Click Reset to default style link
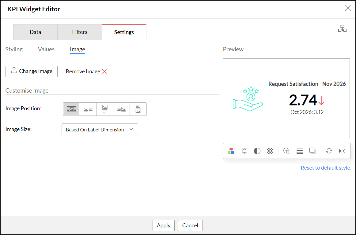 pyautogui.click(x=325, y=168)
